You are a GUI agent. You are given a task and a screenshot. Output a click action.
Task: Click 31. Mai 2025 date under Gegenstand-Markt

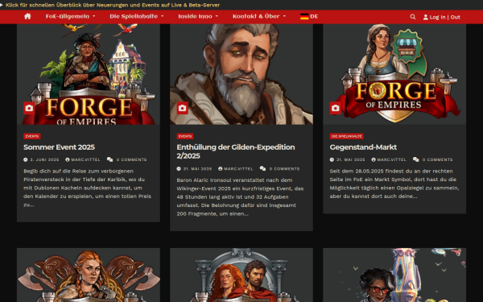tap(350, 159)
